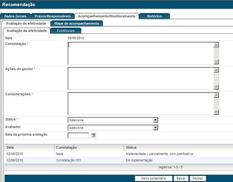The height and width of the screenshot is (182, 233).
Task: Focus the Considerações text area
Action: click(x=141, y=104)
